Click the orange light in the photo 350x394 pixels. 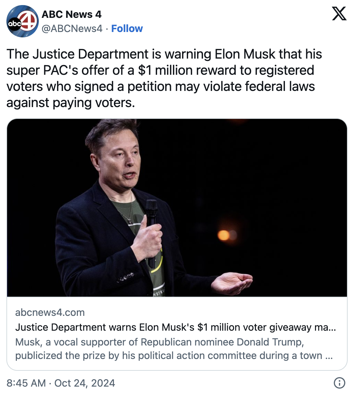[x=223, y=235]
